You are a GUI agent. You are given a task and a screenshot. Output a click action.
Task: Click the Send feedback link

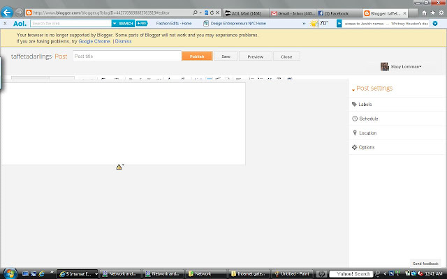(425, 264)
